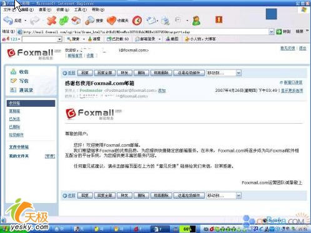The height and width of the screenshot is (233, 311).
Task: Expand the 邮箱登录 dropdown arrow
Action: (x=160, y=39)
